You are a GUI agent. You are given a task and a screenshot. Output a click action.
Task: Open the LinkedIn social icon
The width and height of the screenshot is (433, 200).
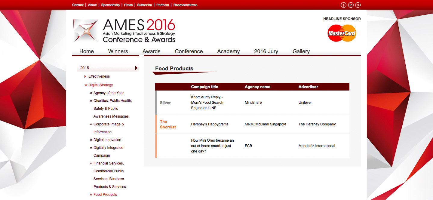tap(351, 5)
